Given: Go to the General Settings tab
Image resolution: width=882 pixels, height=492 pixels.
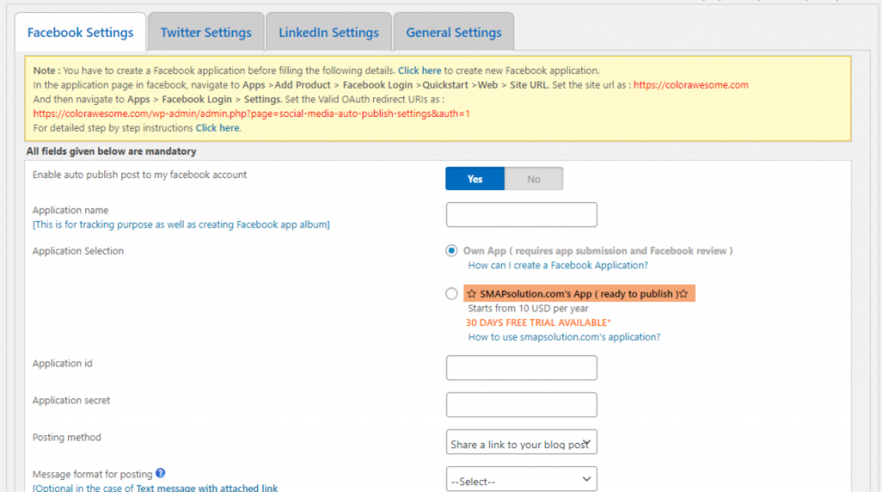Looking at the screenshot, I should tap(453, 32).
